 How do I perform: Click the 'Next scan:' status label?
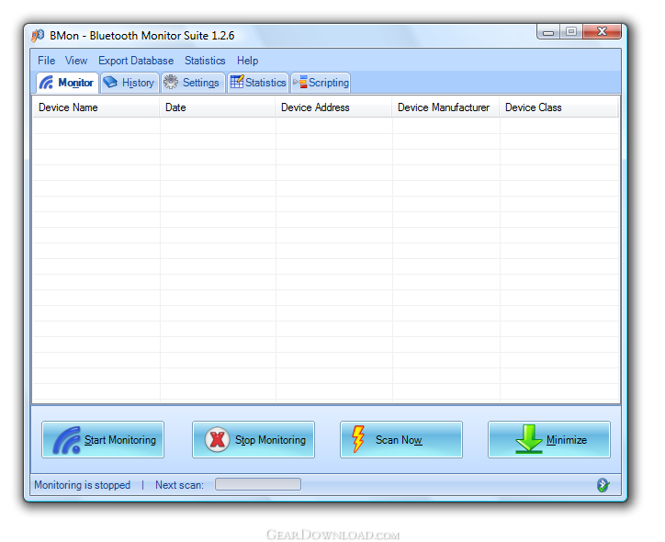click(179, 485)
